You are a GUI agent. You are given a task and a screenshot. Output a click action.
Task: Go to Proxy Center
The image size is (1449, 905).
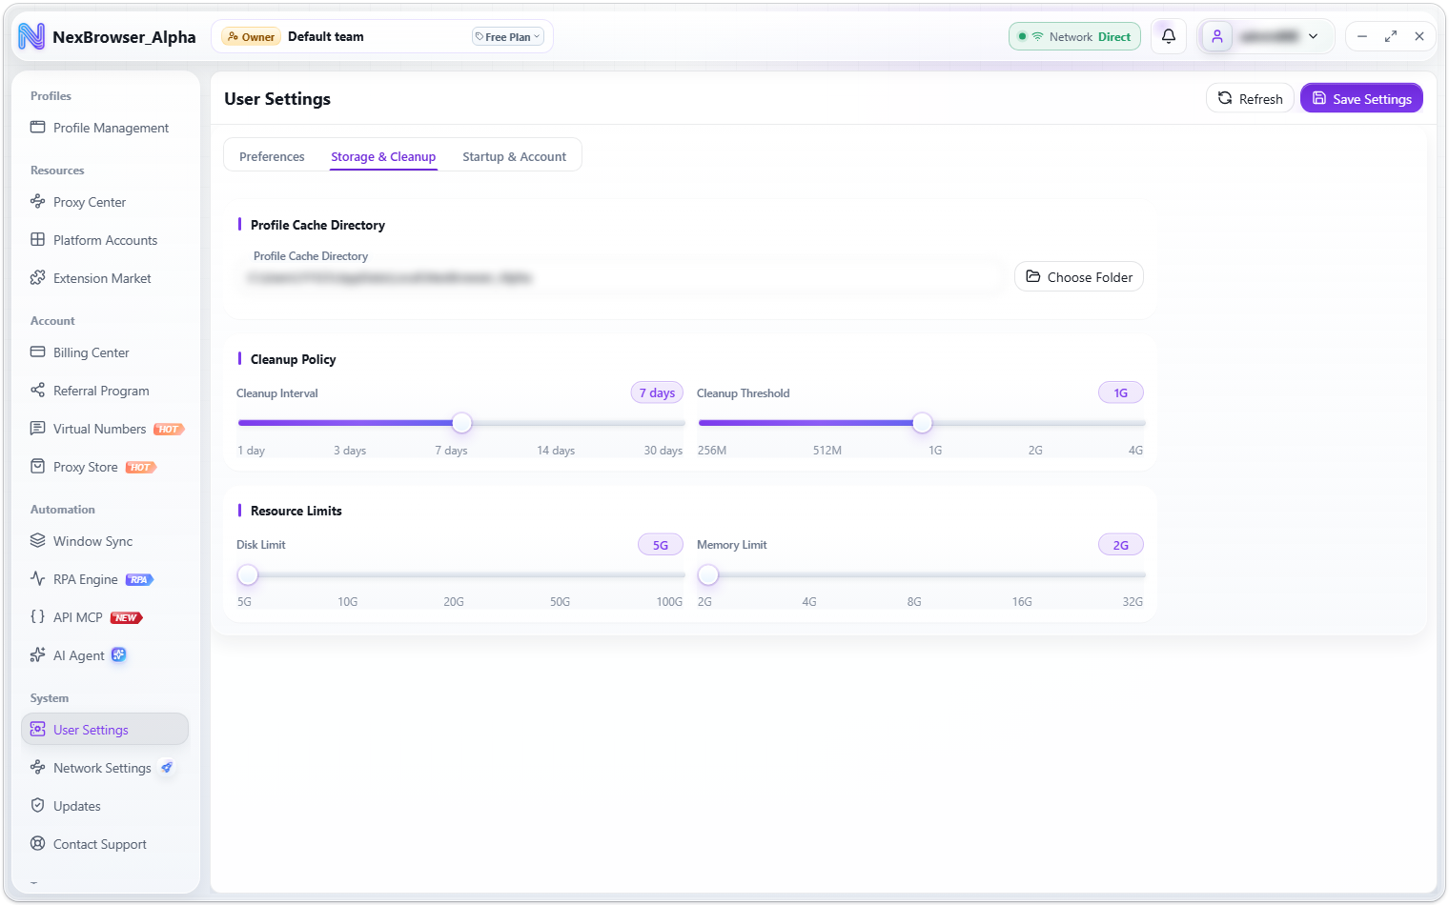105,202
